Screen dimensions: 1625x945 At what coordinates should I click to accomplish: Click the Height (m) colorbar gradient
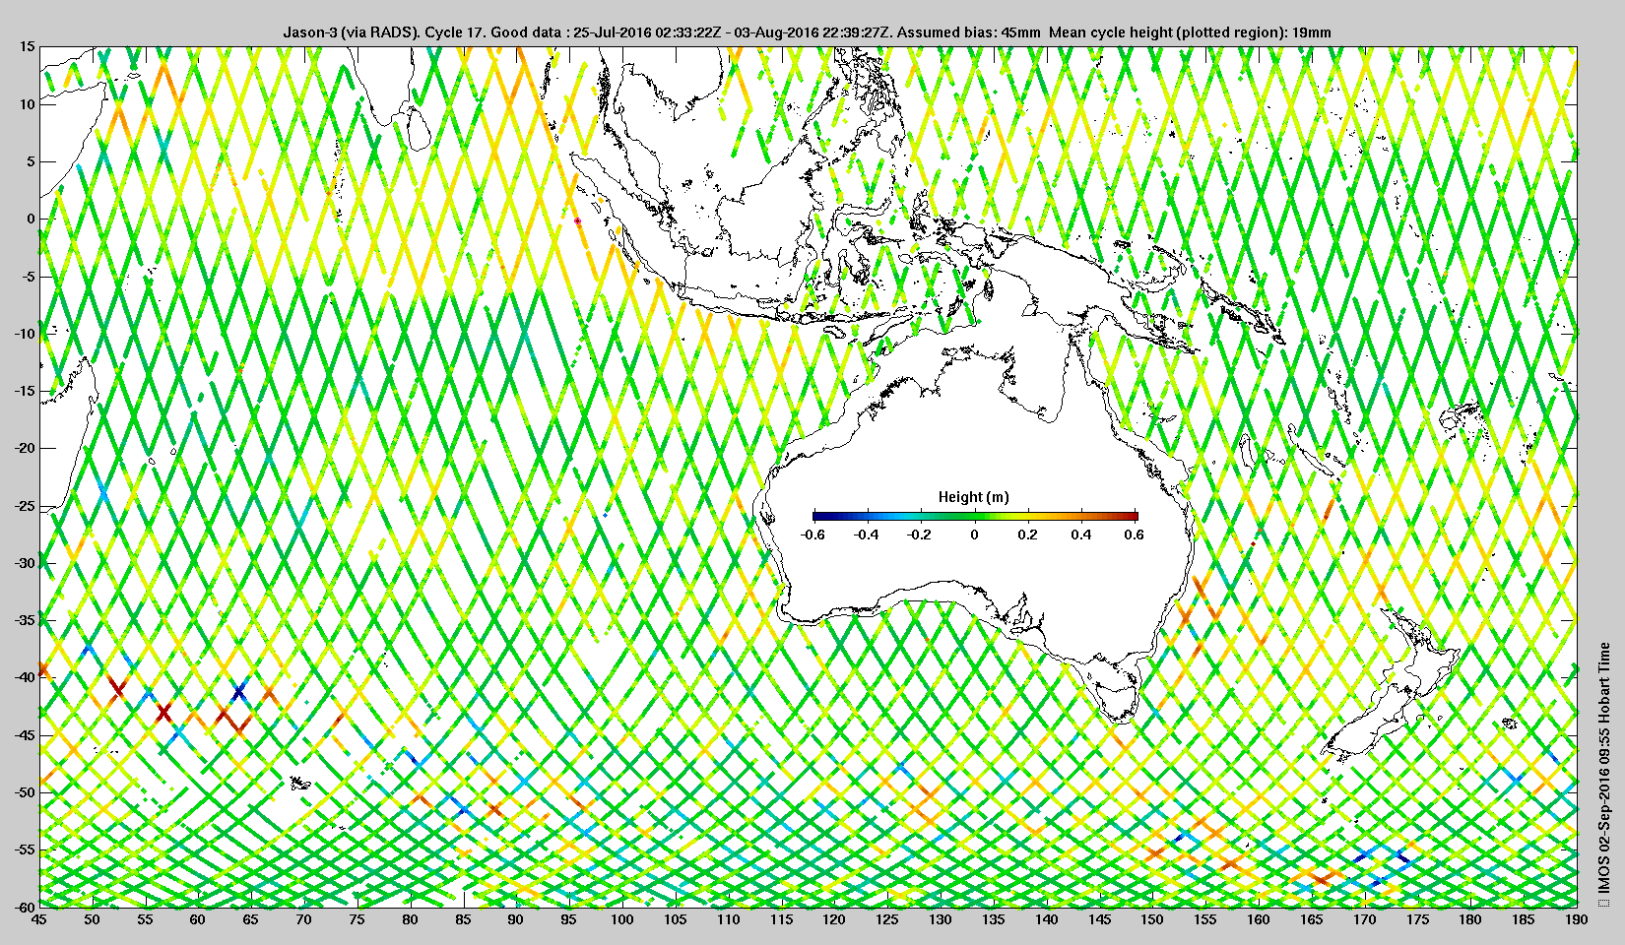click(975, 515)
